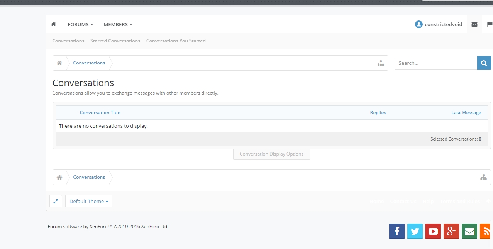Viewport: 493px width, 249px height.
Task: Open the Default Theme selector dropdown
Action: click(x=89, y=201)
